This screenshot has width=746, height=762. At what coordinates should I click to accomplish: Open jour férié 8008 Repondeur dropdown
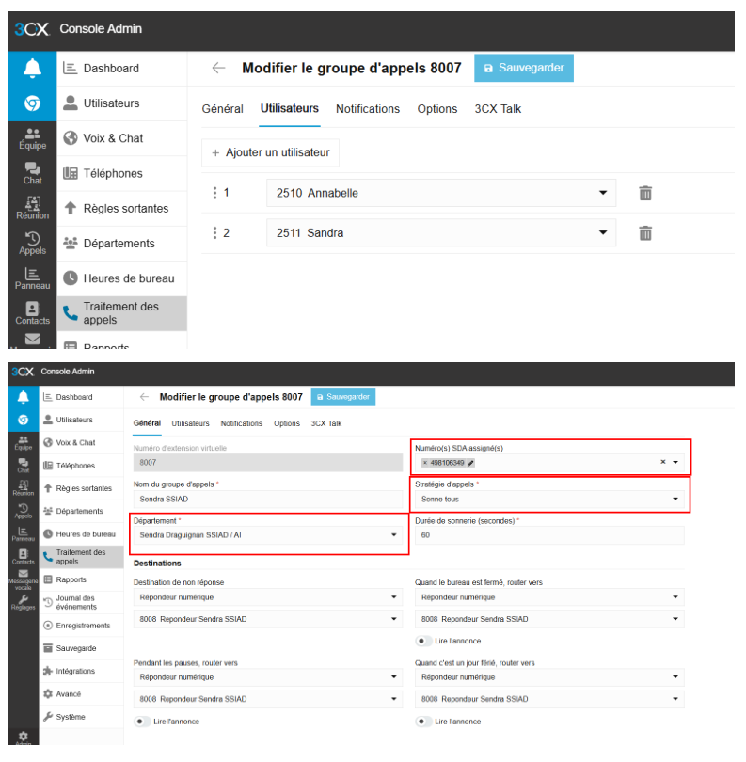(549, 699)
